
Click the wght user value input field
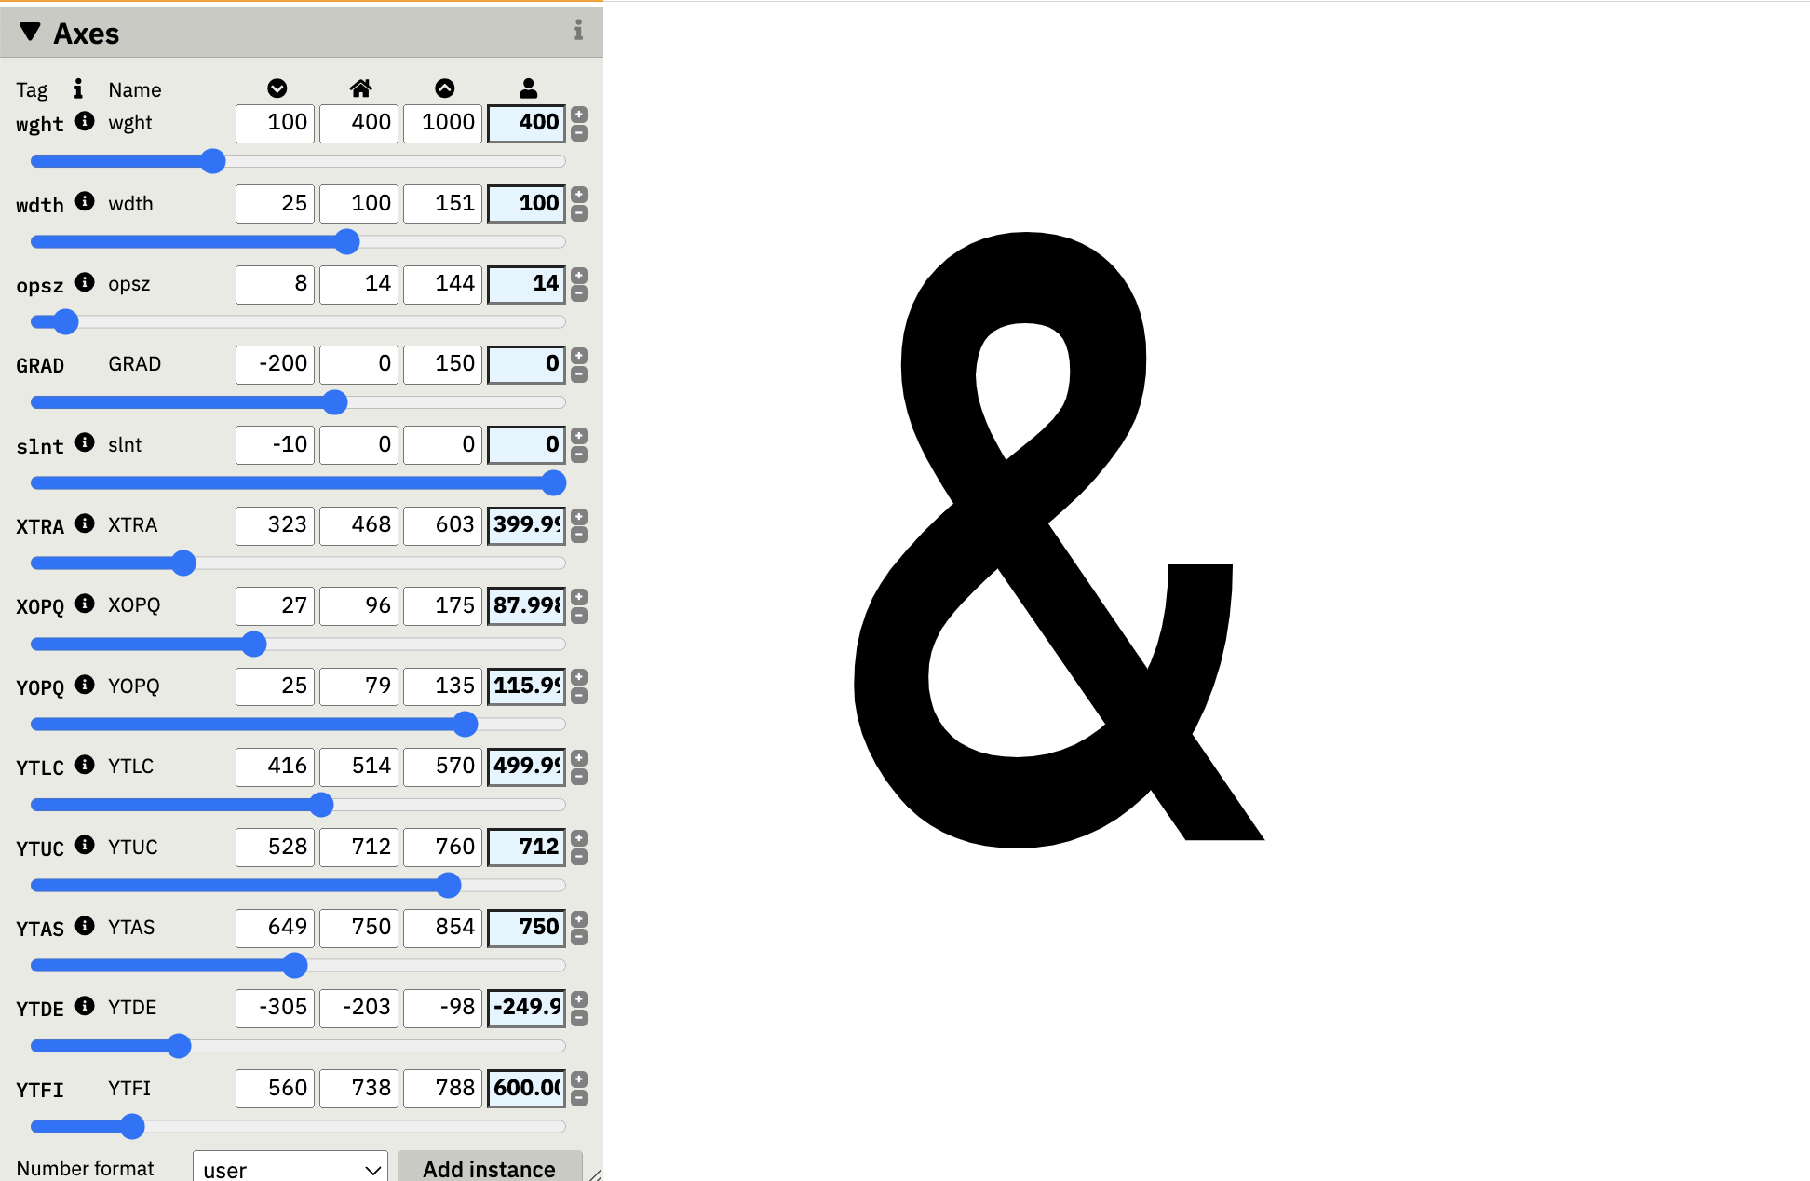click(526, 122)
